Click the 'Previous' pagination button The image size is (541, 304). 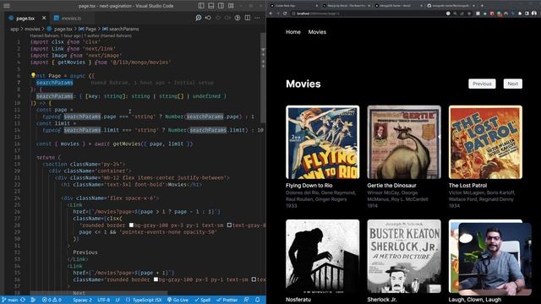482,84
